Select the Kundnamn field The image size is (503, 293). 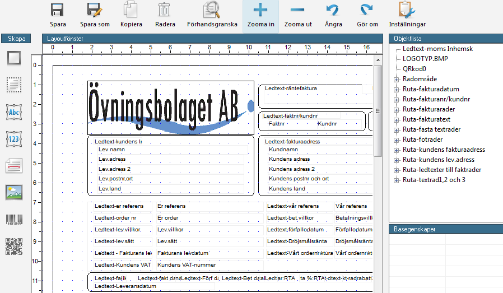click(320, 150)
